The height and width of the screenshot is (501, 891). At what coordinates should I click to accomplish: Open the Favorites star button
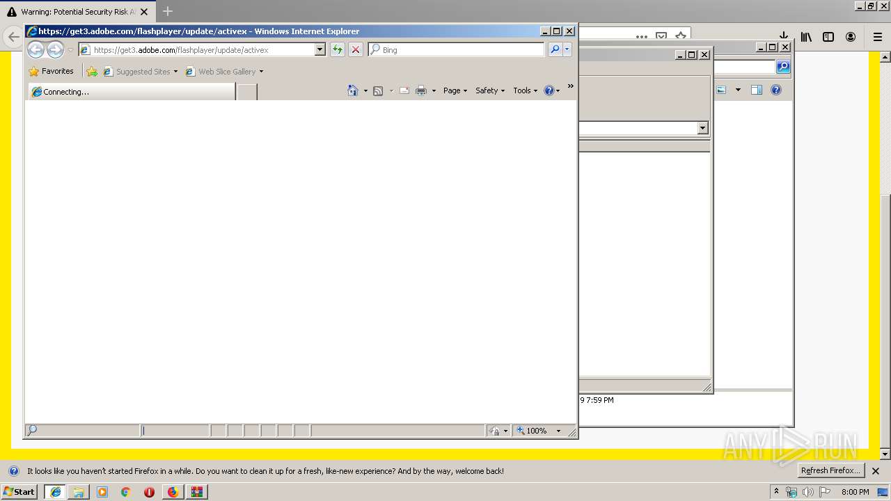51,71
